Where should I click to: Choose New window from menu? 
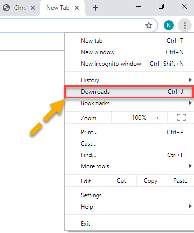pyautogui.click(x=129, y=52)
